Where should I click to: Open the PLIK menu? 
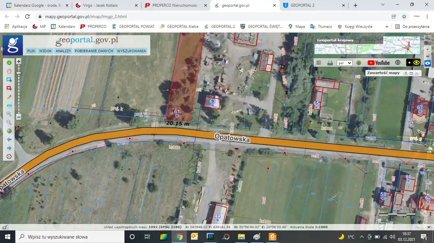(x=31, y=51)
